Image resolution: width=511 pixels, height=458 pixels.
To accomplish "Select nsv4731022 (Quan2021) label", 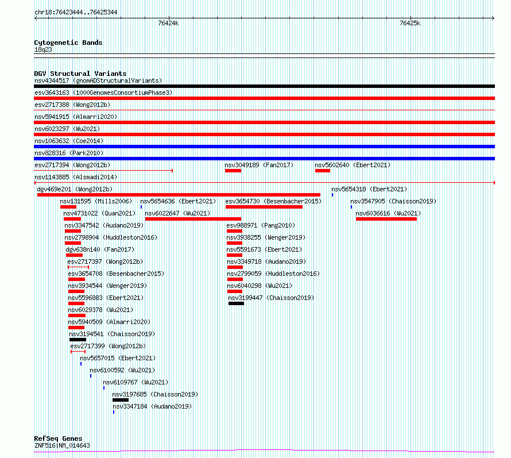I will tap(99, 213).
